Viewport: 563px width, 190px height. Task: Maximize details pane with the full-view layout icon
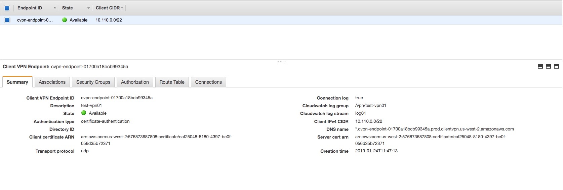point(556,67)
